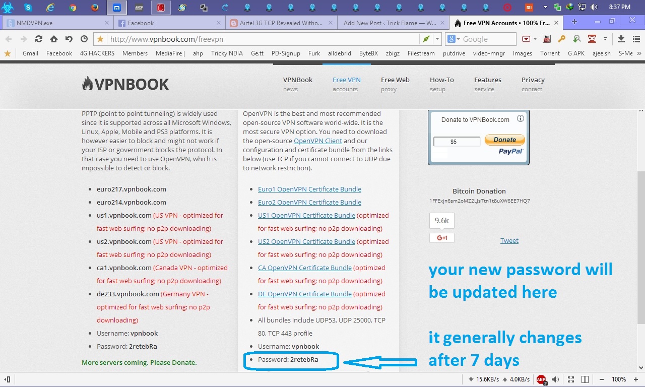The width and height of the screenshot is (645, 387).
Task: Download CA OpenVPN Certificate Bundle
Action: [305, 268]
